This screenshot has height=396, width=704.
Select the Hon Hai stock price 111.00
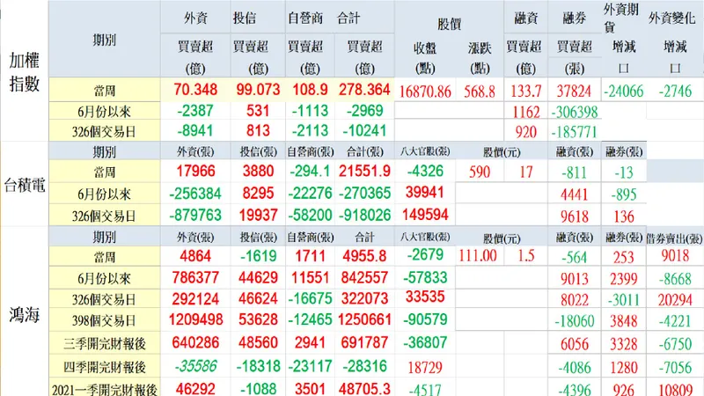tap(478, 256)
